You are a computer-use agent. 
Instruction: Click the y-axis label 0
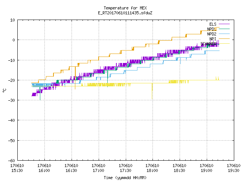[x=14, y=40]
